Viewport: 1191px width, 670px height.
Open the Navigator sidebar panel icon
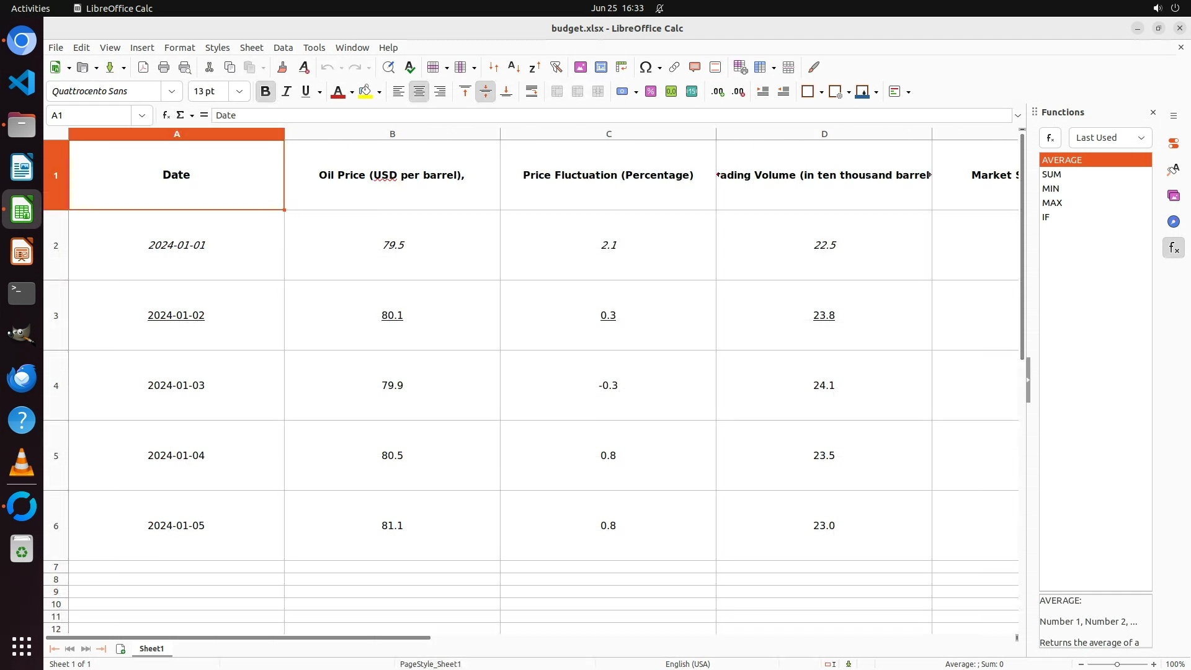[x=1173, y=221]
